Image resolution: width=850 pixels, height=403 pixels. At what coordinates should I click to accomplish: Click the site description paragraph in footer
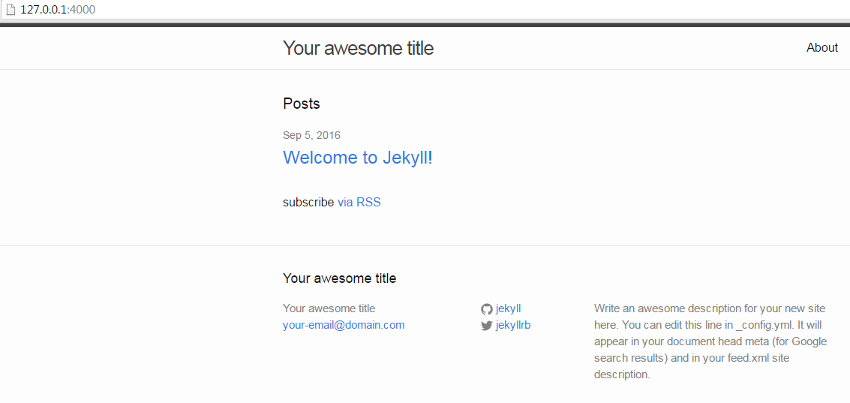[x=710, y=341]
